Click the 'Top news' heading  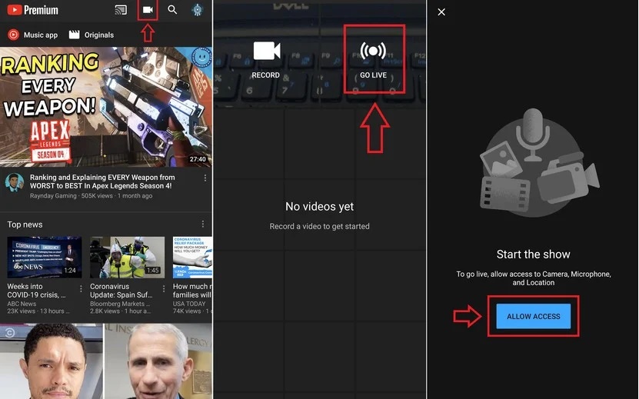pyautogui.click(x=25, y=224)
